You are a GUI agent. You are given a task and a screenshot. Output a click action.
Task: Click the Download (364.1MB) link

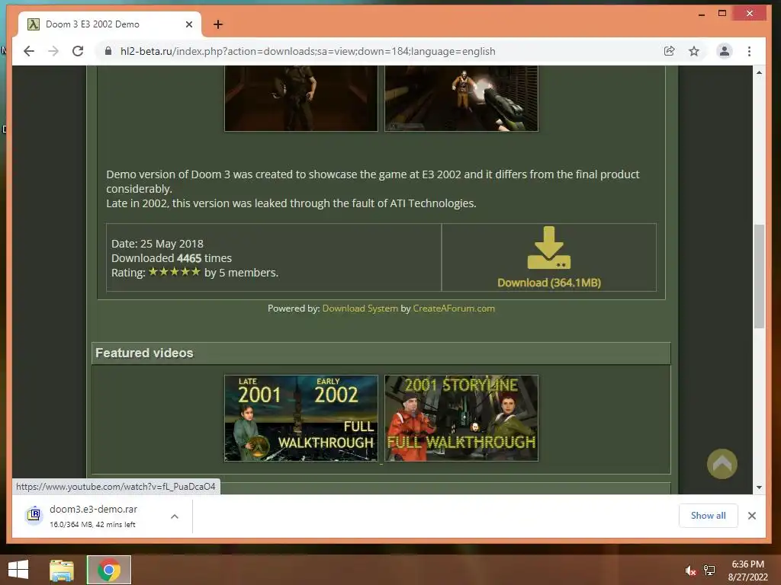(x=549, y=283)
